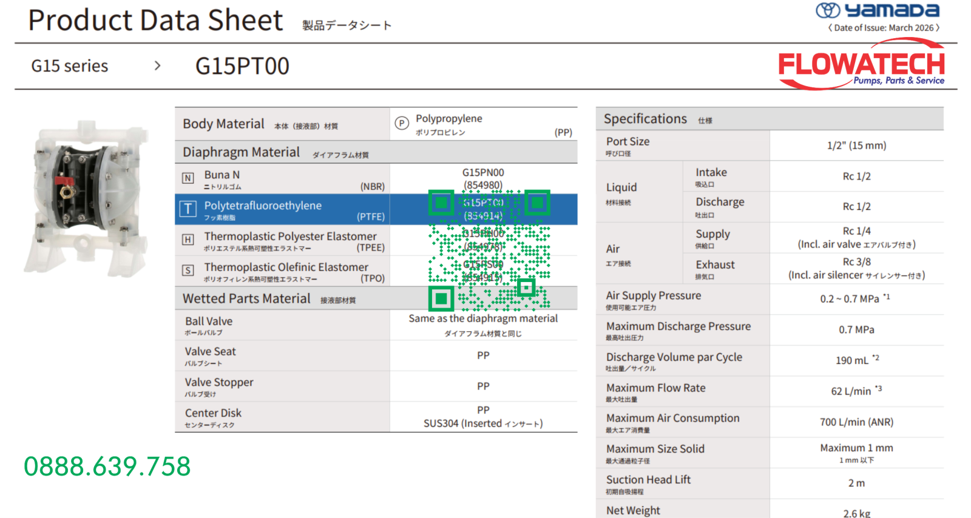Click the Liquid Intake label
The width and height of the screenshot is (971, 518).
[711, 172]
